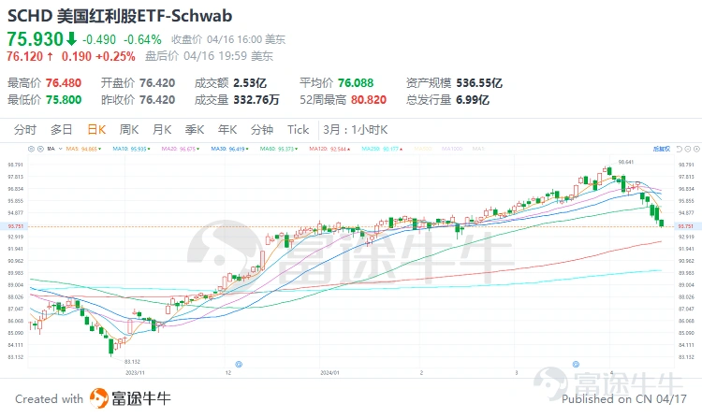Toggle the MA10 moving average line
Image resolution: width=702 pixels, height=418 pixels.
(131, 149)
